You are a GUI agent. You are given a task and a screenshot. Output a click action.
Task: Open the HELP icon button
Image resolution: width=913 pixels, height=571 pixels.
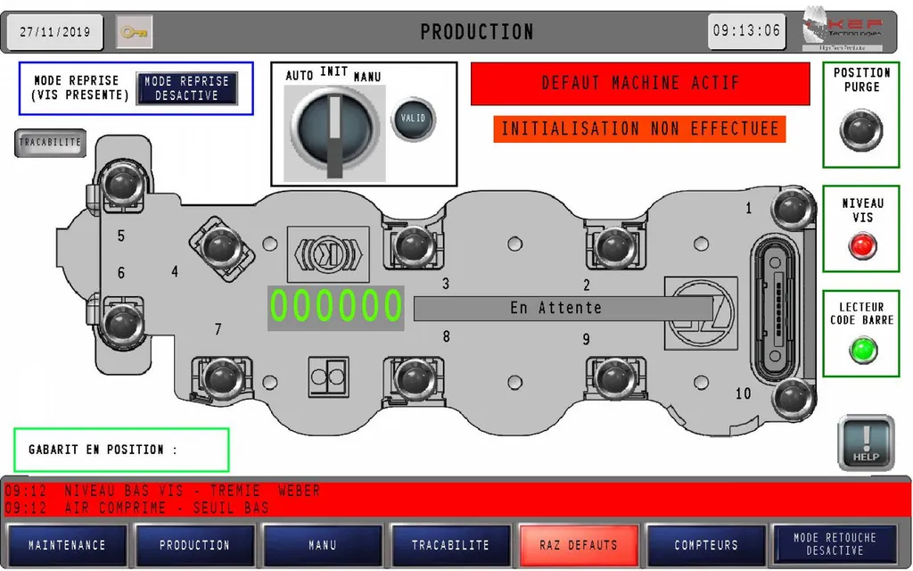pos(865,443)
